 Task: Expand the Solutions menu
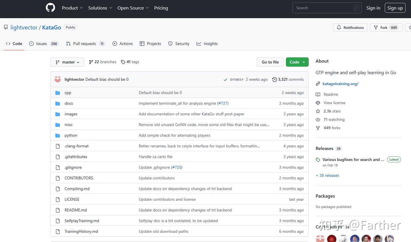click(x=100, y=8)
